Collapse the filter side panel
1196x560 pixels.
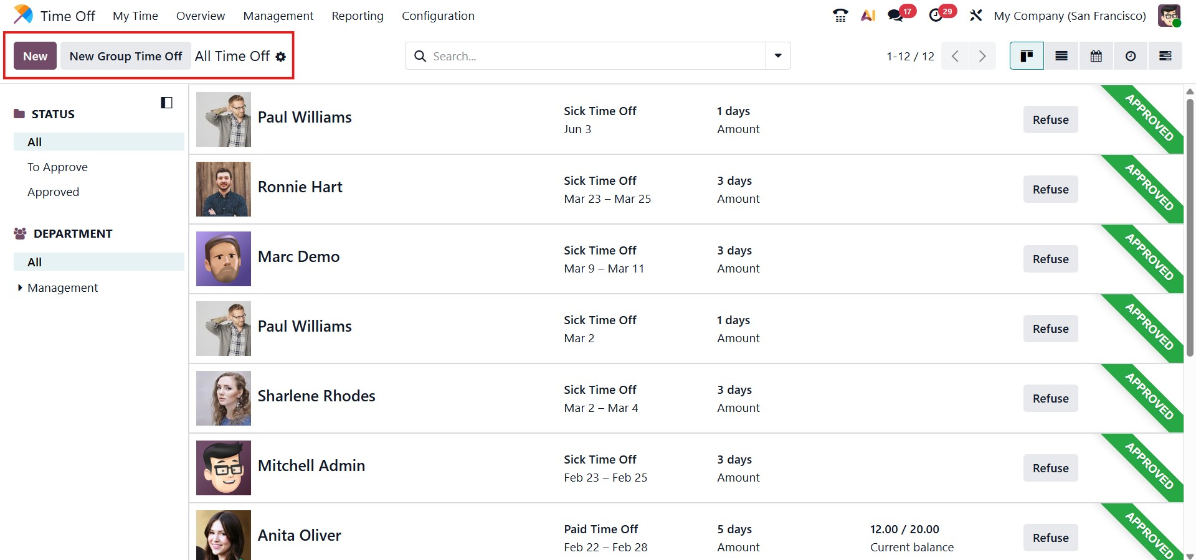(166, 103)
